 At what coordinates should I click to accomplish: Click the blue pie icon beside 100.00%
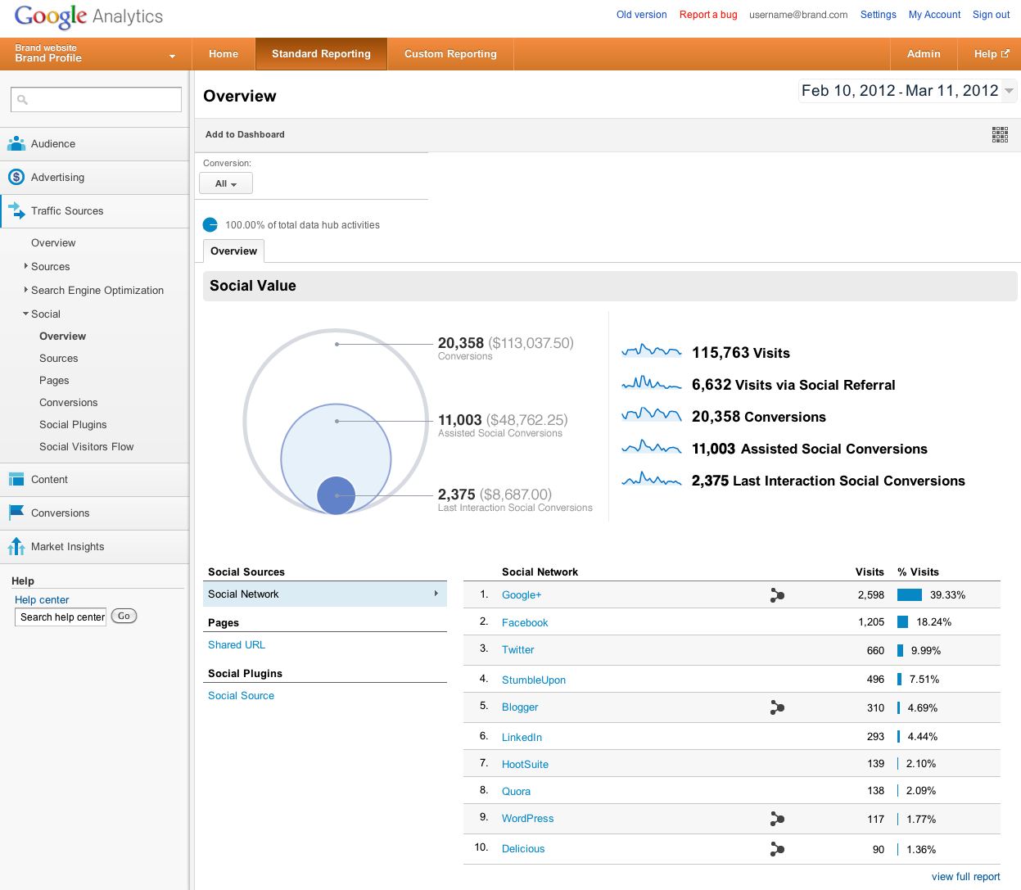coord(210,224)
